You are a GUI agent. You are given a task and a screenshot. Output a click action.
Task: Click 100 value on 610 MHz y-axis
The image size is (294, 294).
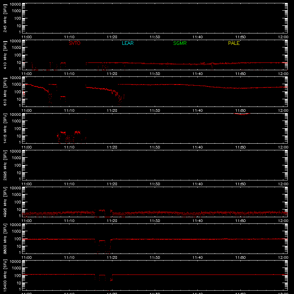(x=18, y=92)
